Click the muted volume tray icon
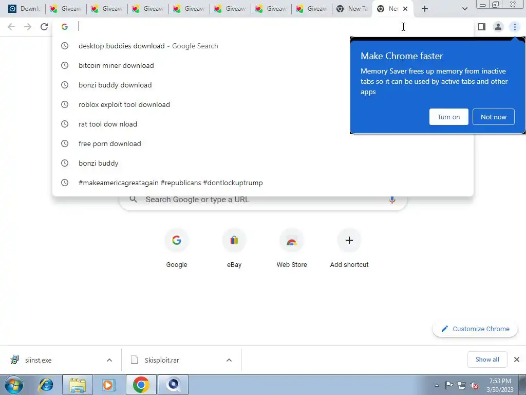The width and height of the screenshot is (526, 395). coord(474,386)
